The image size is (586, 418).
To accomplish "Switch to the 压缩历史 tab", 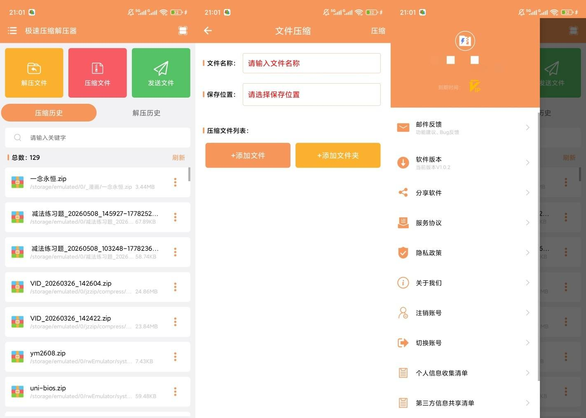I will coord(49,113).
